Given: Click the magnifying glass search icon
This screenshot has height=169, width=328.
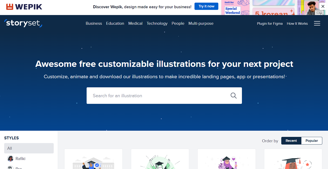Looking at the screenshot, I should (233, 96).
